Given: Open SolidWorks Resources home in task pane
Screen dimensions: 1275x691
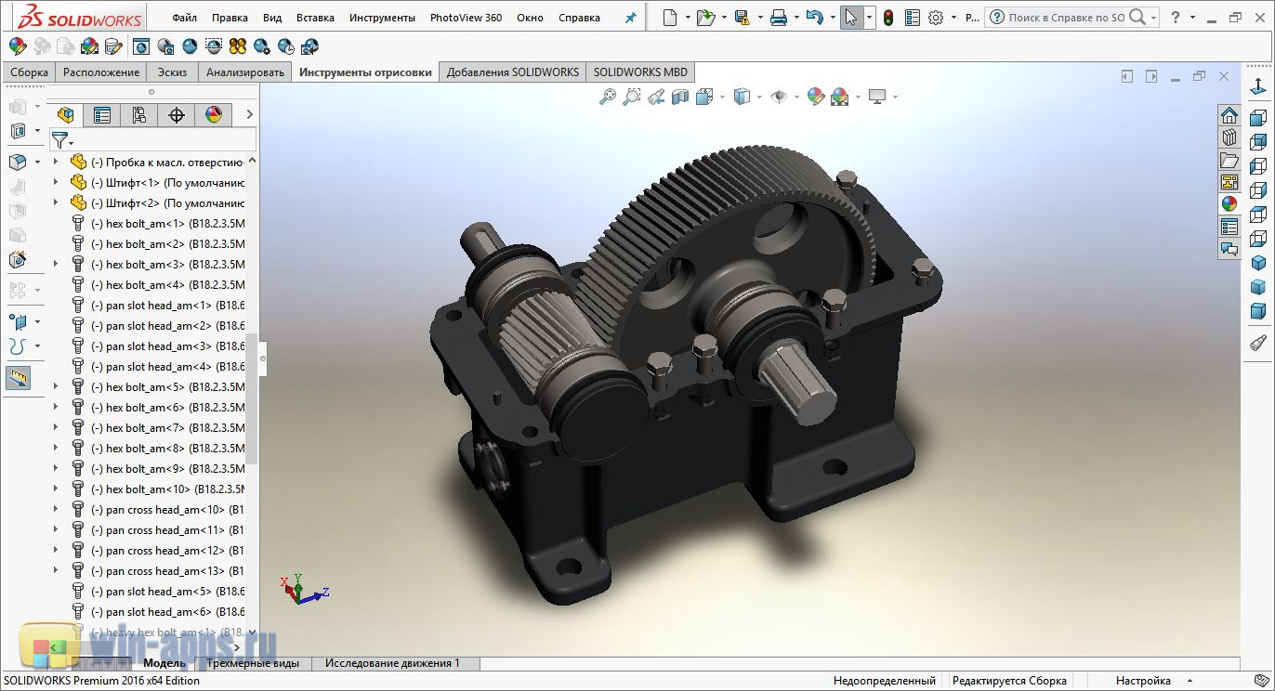Looking at the screenshot, I should point(1229,115).
